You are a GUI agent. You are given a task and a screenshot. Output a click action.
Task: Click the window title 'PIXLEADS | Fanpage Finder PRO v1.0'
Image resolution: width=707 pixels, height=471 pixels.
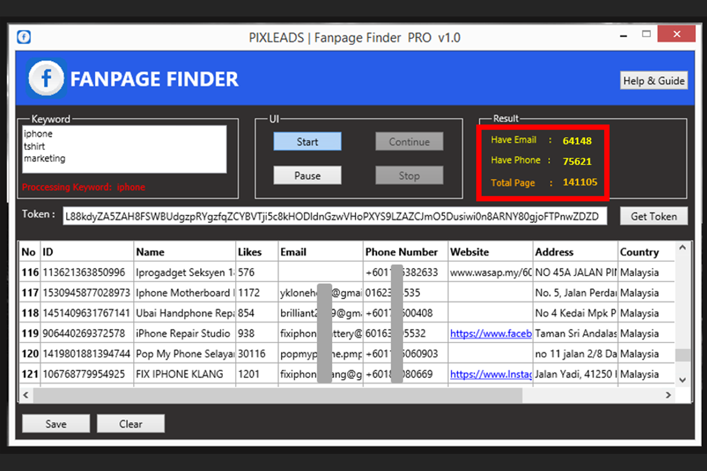[355, 38]
